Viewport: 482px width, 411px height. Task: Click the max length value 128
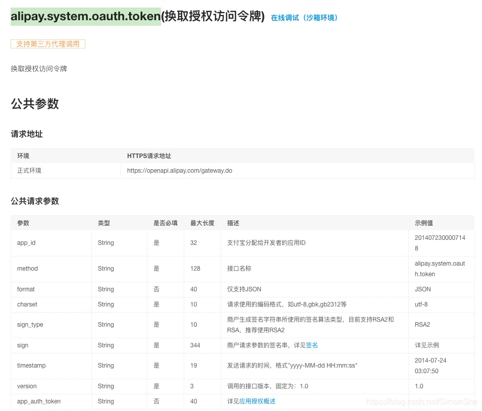click(x=195, y=269)
